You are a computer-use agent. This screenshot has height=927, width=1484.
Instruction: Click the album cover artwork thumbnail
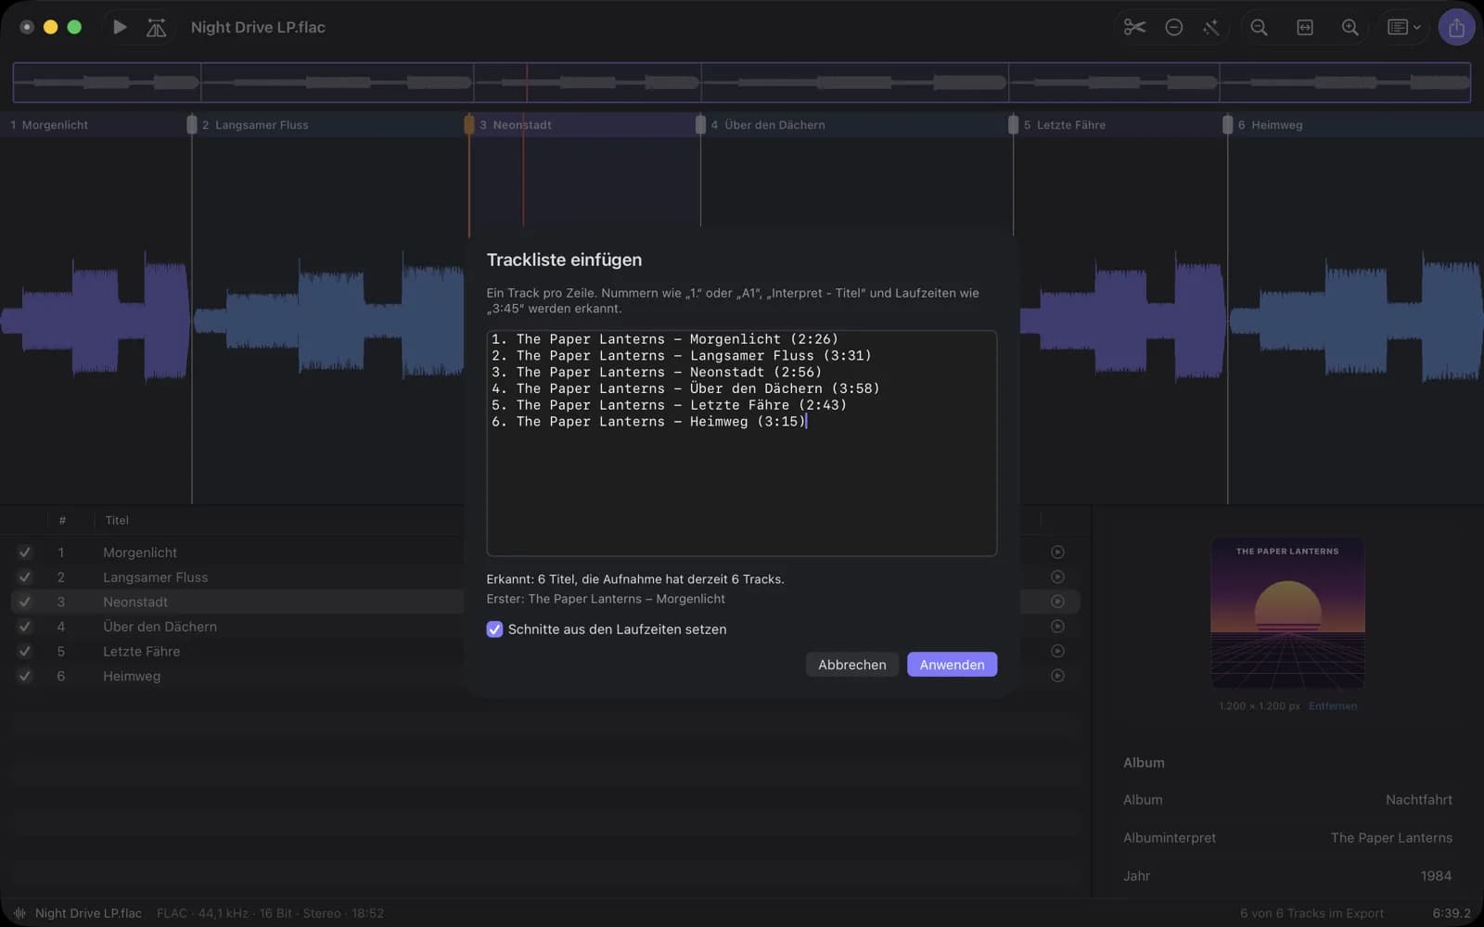coord(1287,614)
